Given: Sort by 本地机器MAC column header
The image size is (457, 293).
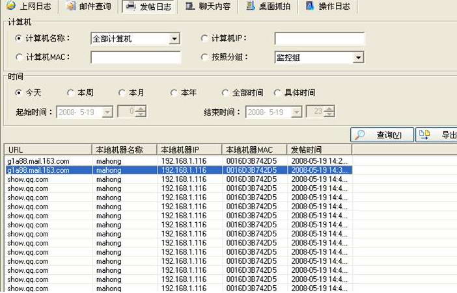Looking at the screenshot, I should point(255,150).
